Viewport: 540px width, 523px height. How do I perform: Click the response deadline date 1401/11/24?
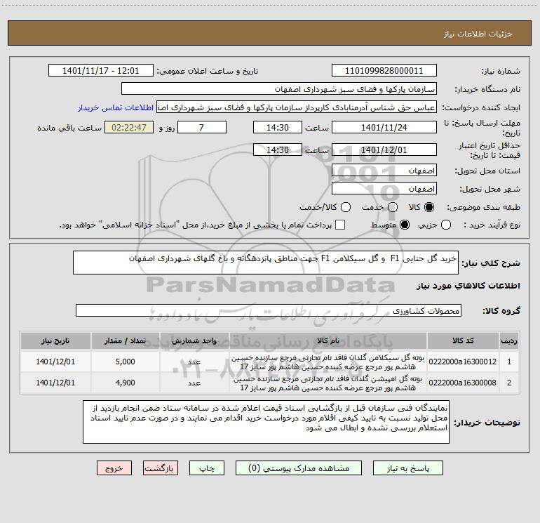pos(384,127)
